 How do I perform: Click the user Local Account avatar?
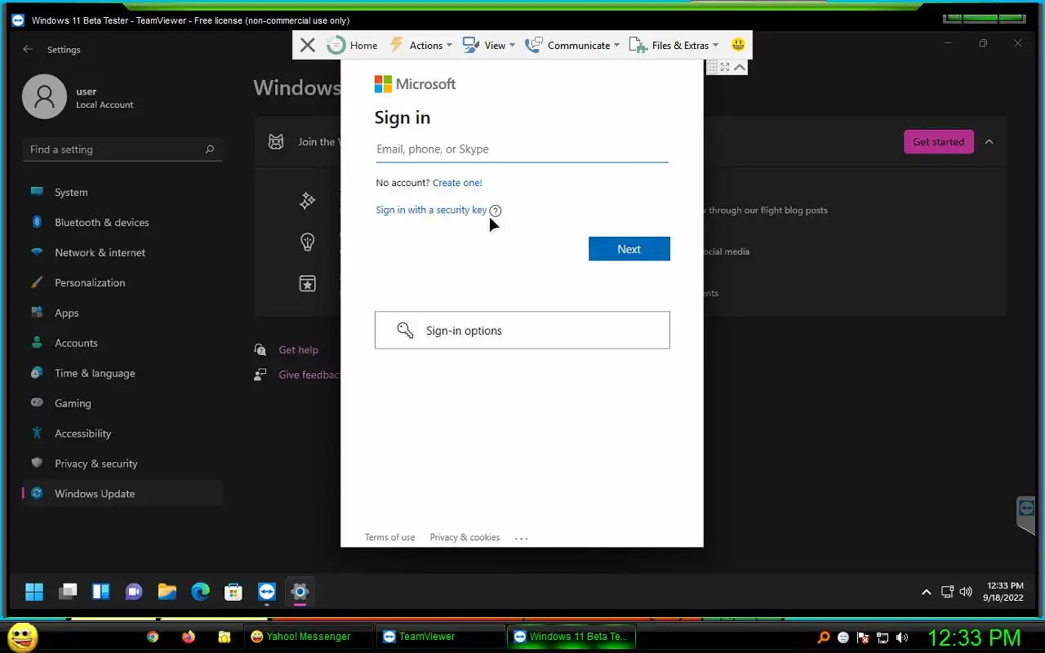44,96
